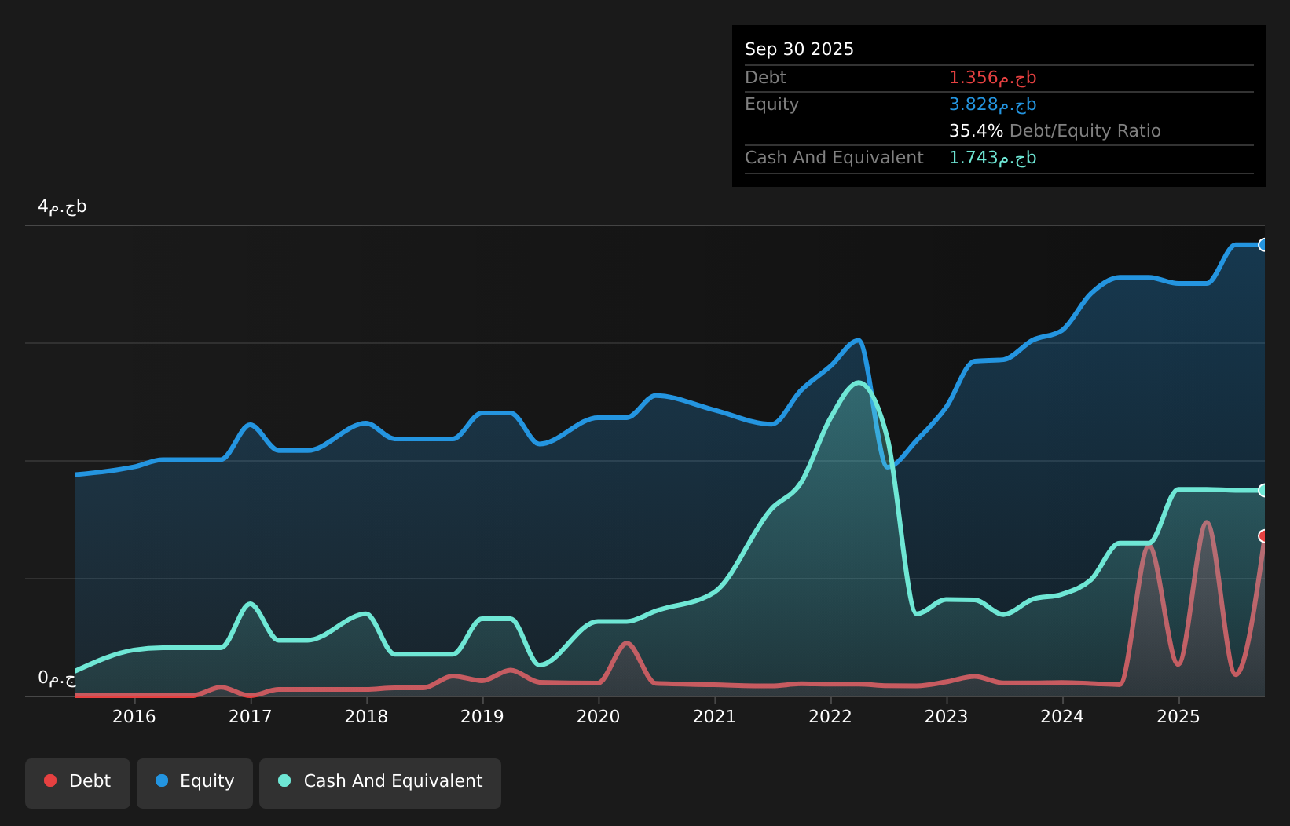Click the teal Cash endpoint marker
1290x826 pixels.
click(x=1263, y=491)
